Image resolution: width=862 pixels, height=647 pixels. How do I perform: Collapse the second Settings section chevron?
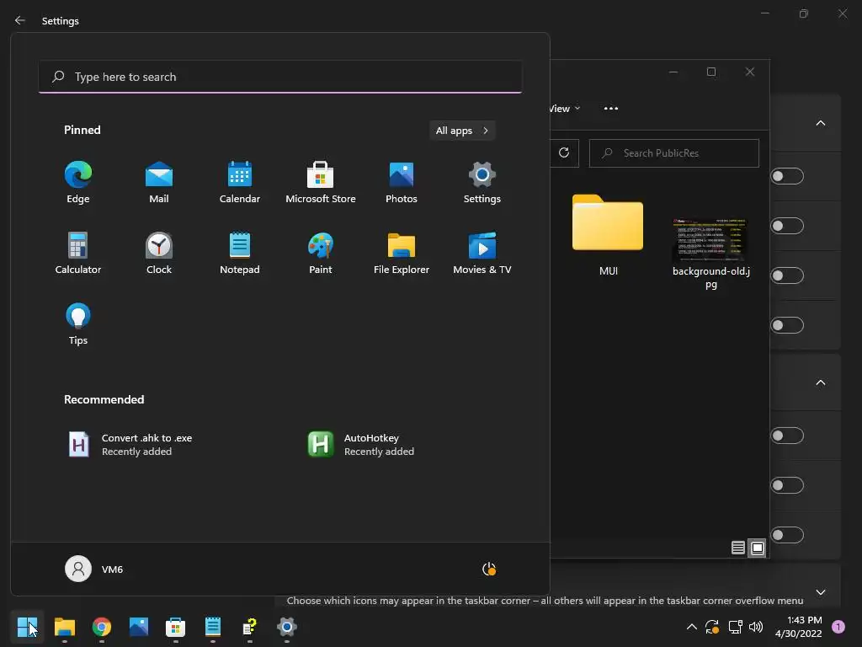pos(820,382)
